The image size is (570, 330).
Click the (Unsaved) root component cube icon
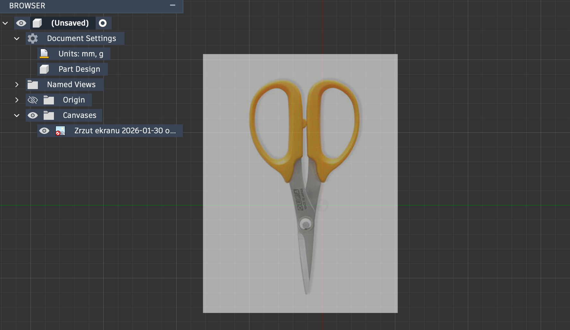(38, 23)
